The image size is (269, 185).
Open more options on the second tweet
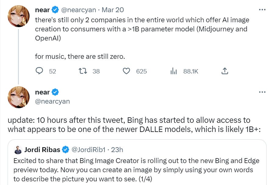262,92
